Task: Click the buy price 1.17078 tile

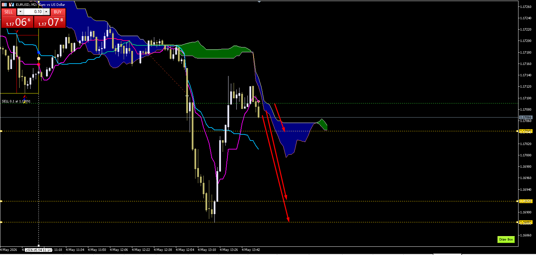Action: (x=50, y=22)
